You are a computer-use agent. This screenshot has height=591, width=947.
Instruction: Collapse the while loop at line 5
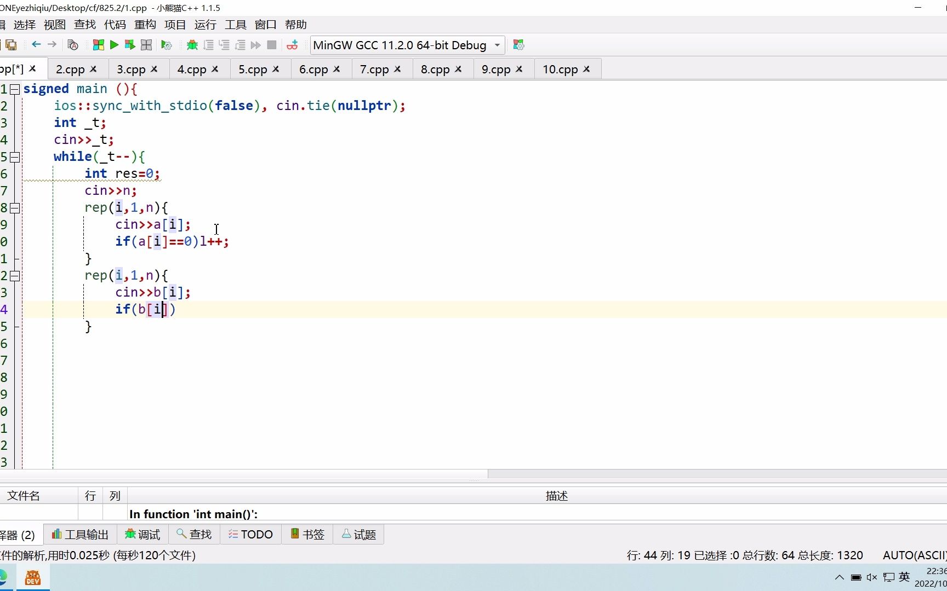(15, 157)
